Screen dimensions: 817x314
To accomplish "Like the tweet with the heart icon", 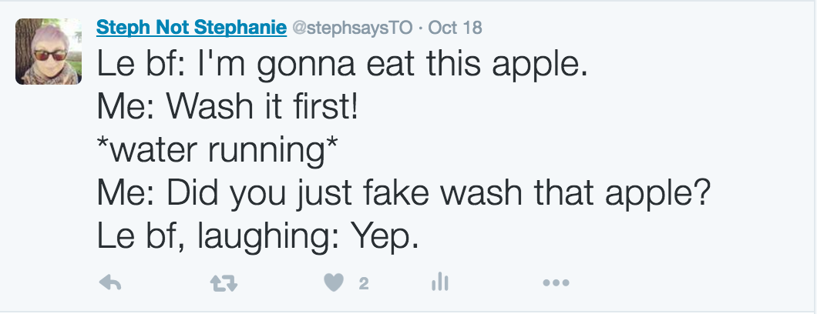I will click(x=333, y=284).
